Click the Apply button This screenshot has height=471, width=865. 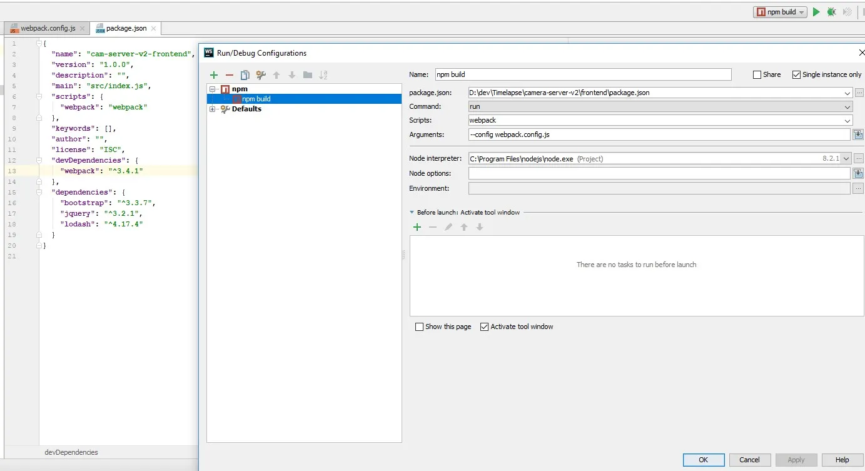[x=796, y=460]
